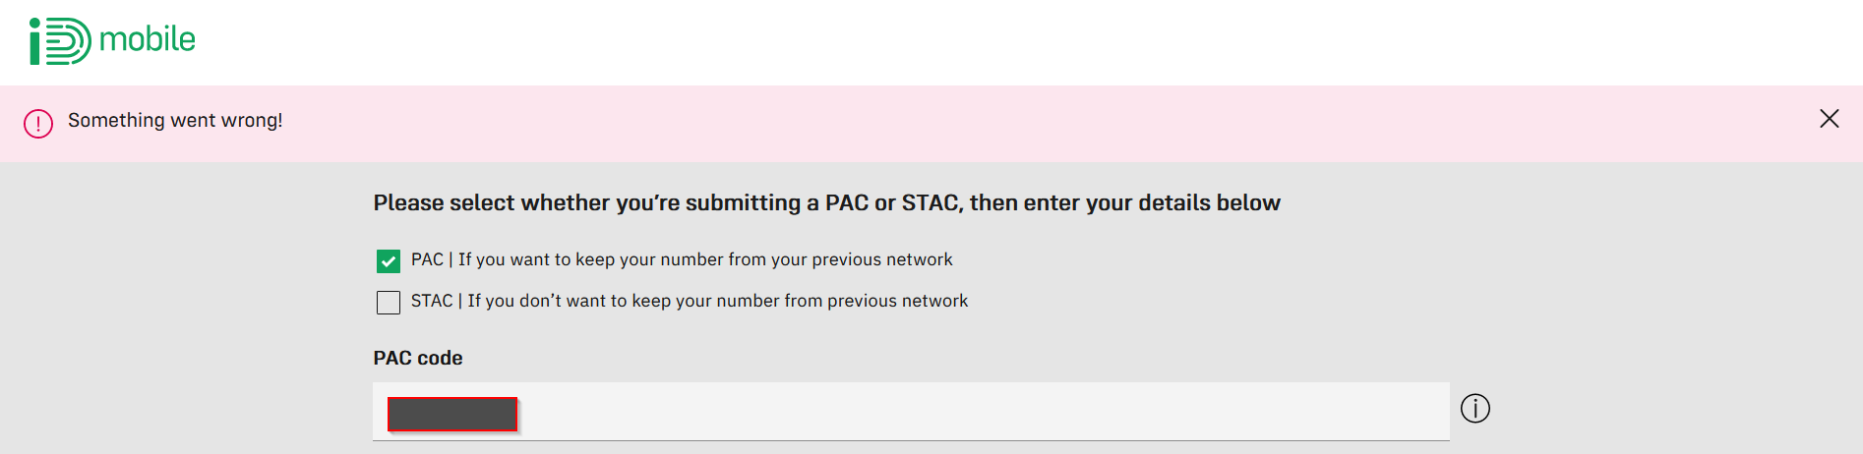Click the 'Something went wrong!' message text
Image resolution: width=1863 pixels, height=454 pixels.
coord(175,120)
